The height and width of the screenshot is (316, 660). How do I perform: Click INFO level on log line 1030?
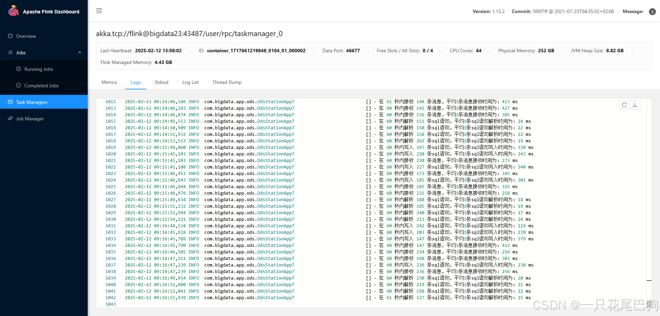194,219
